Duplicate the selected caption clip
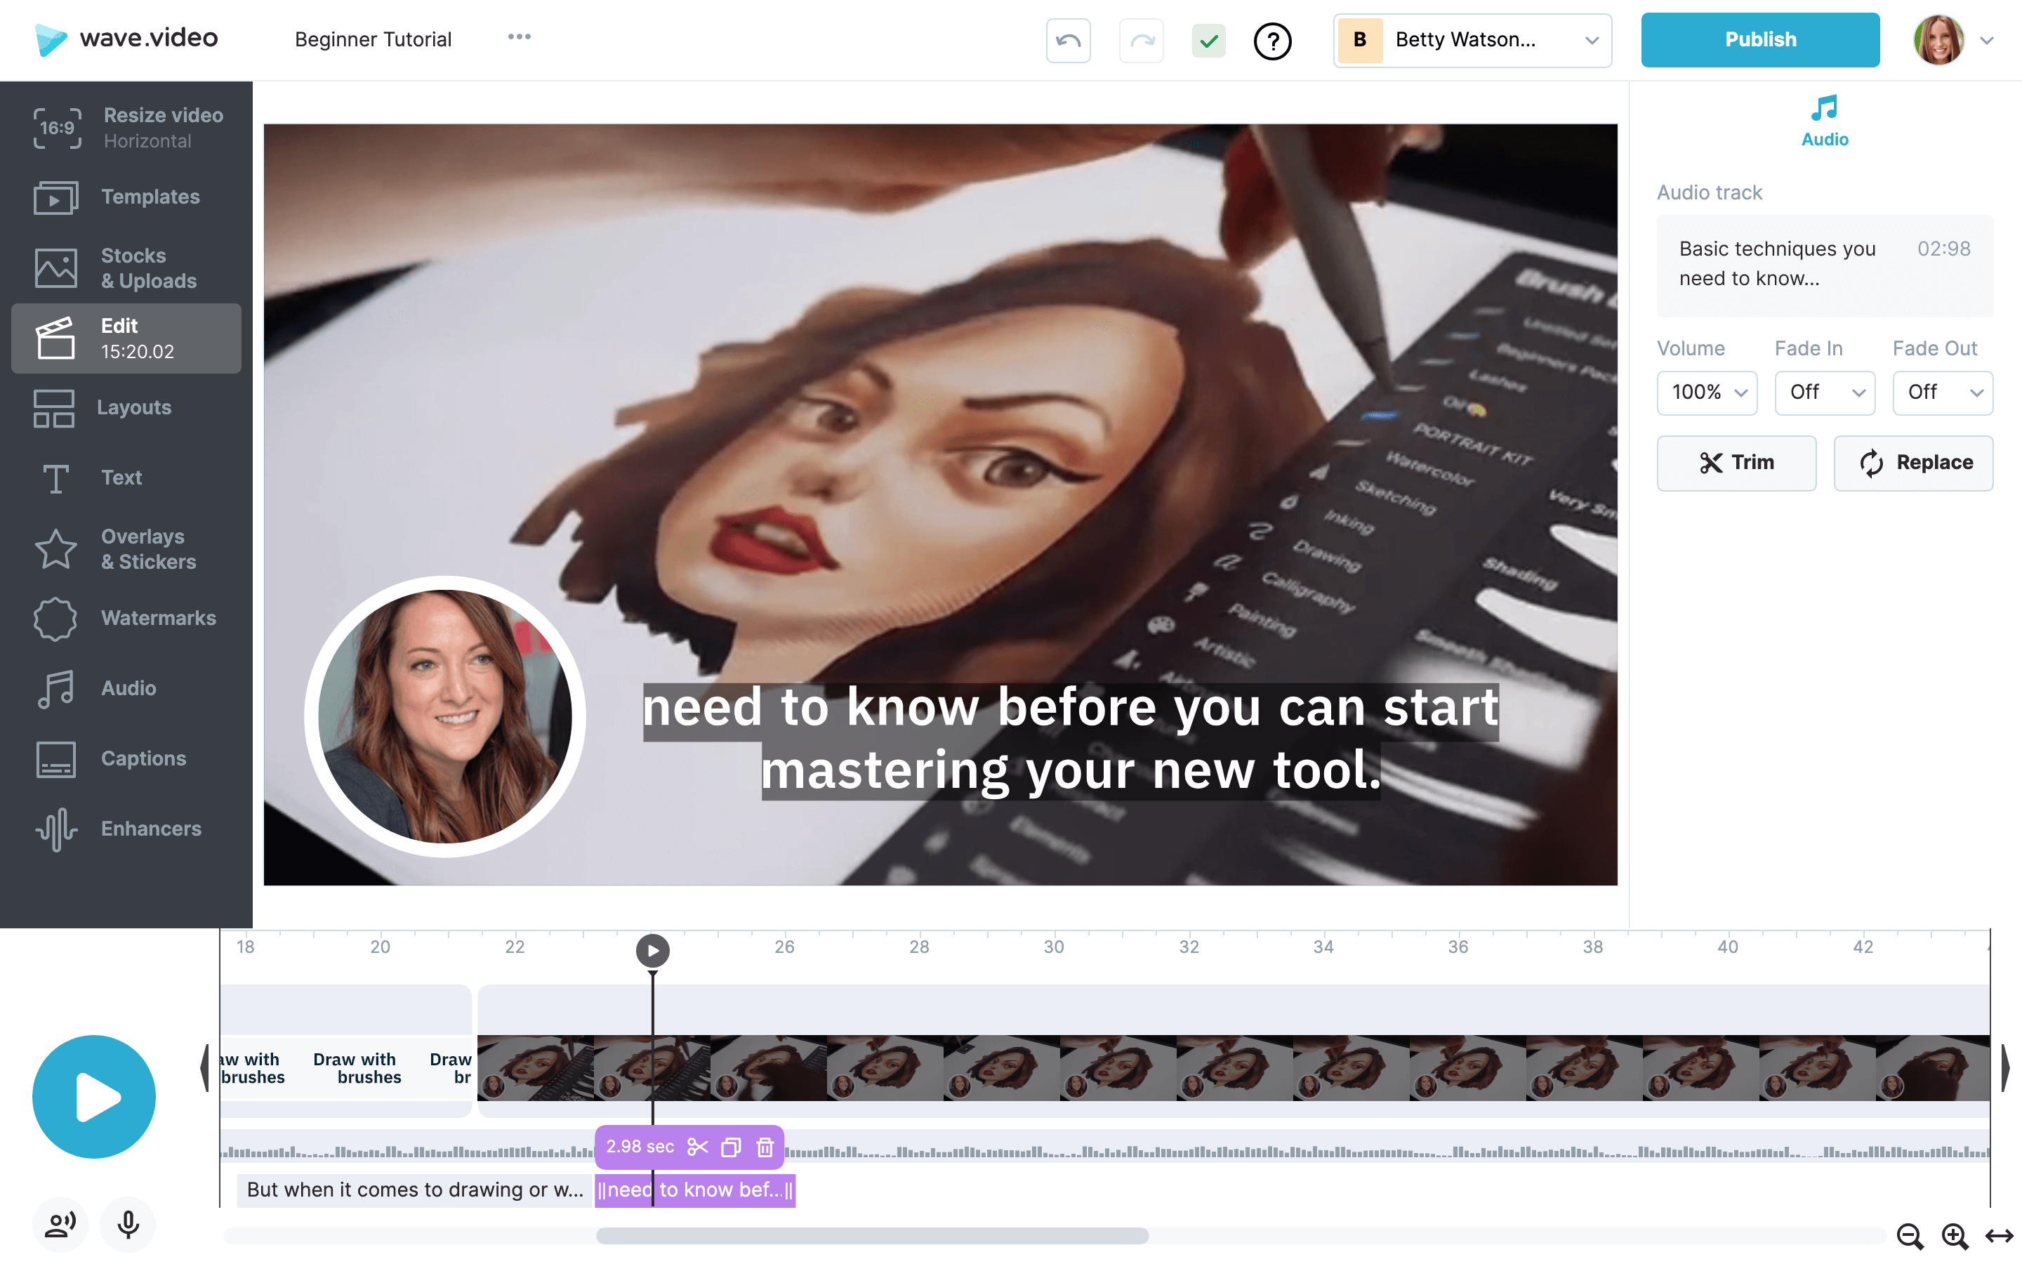 click(x=730, y=1147)
